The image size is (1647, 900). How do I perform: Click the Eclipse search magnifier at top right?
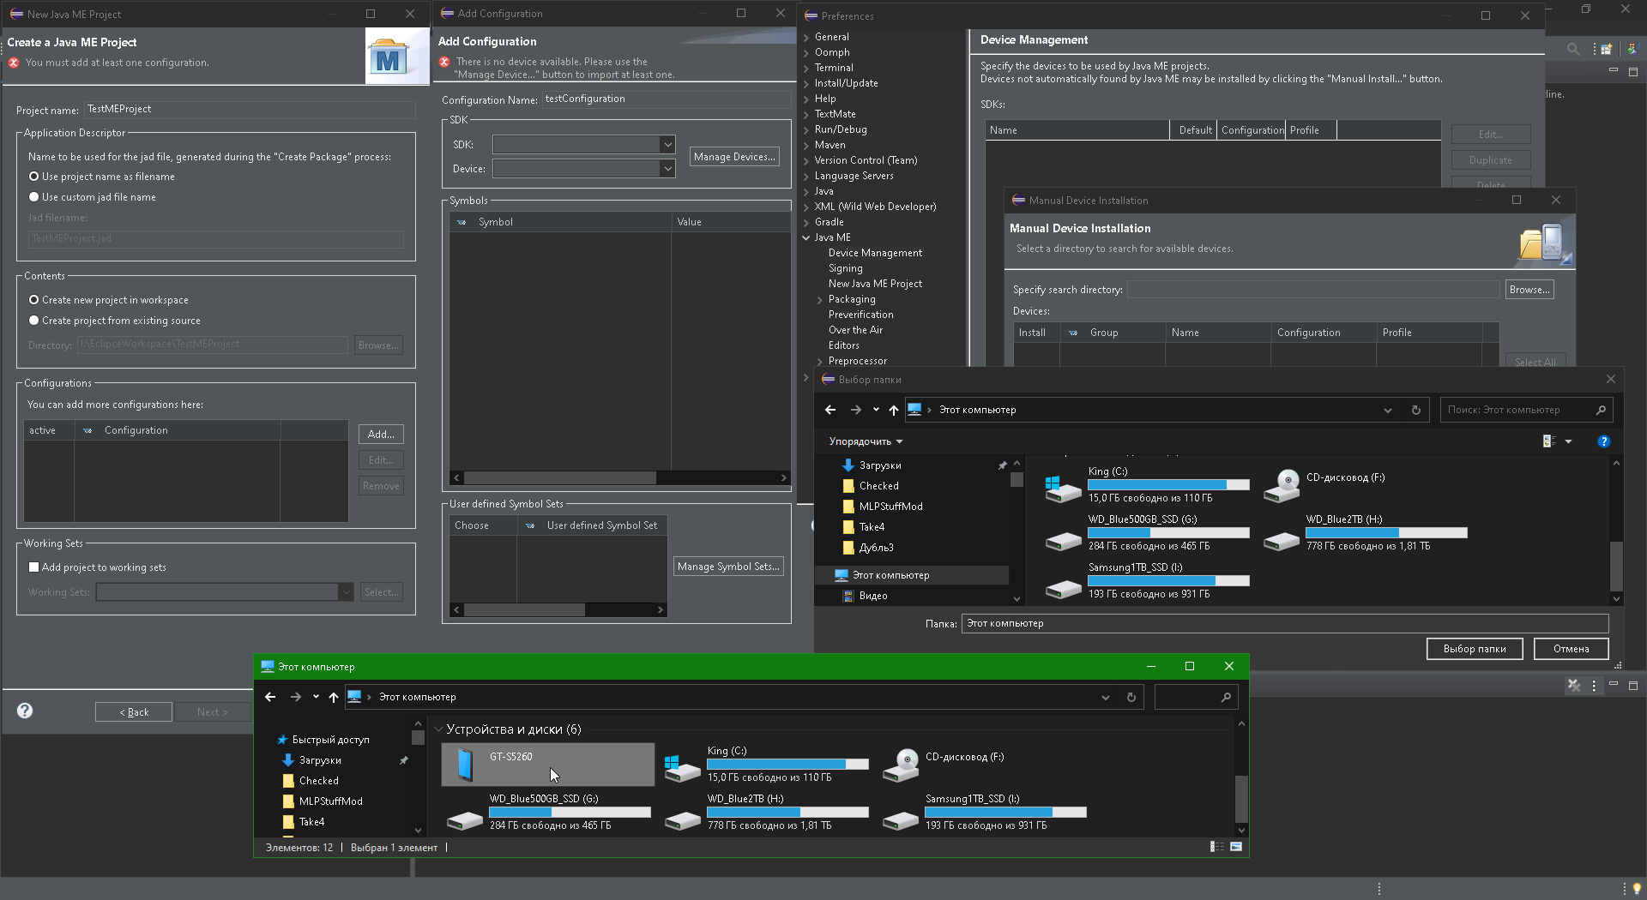click(x=1573, y=49)
